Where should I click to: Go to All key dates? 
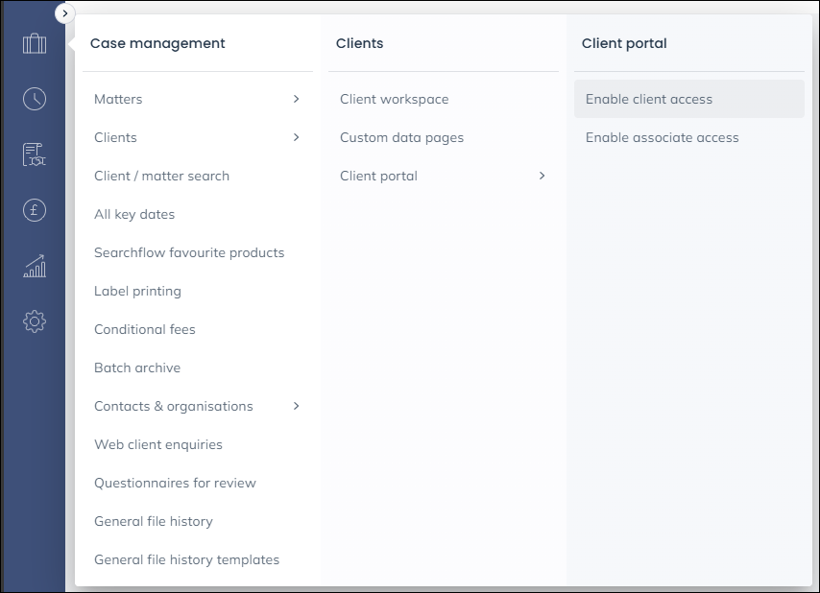(134, 214)
